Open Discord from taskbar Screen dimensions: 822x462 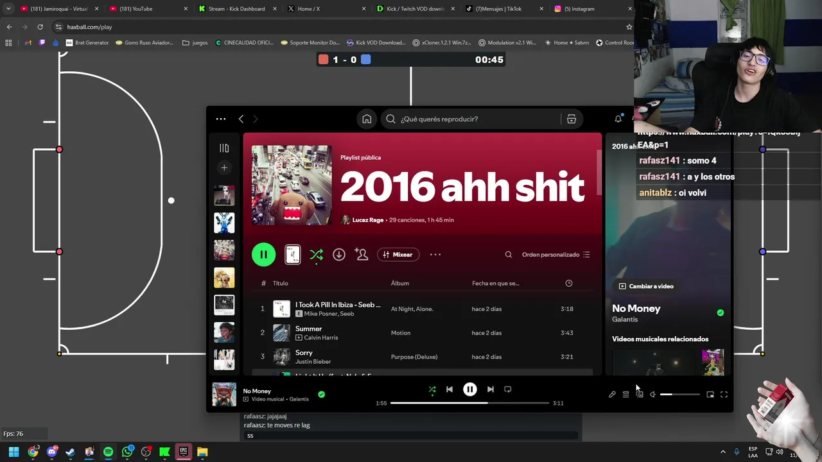coord(52,452)
